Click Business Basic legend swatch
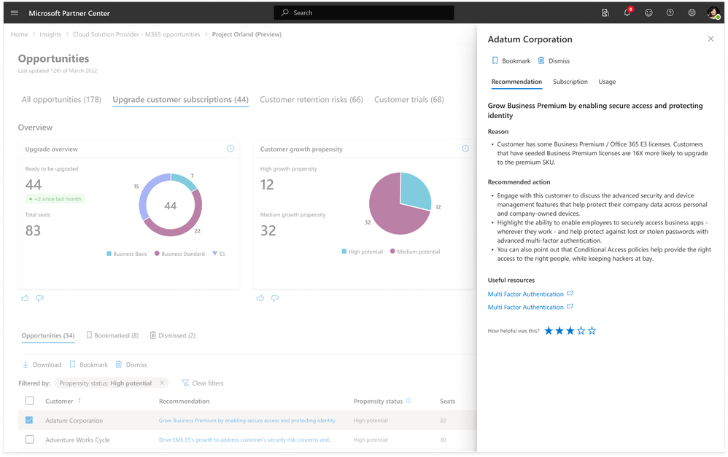Viewport: 728px width, 457px height. pos(109,254)
